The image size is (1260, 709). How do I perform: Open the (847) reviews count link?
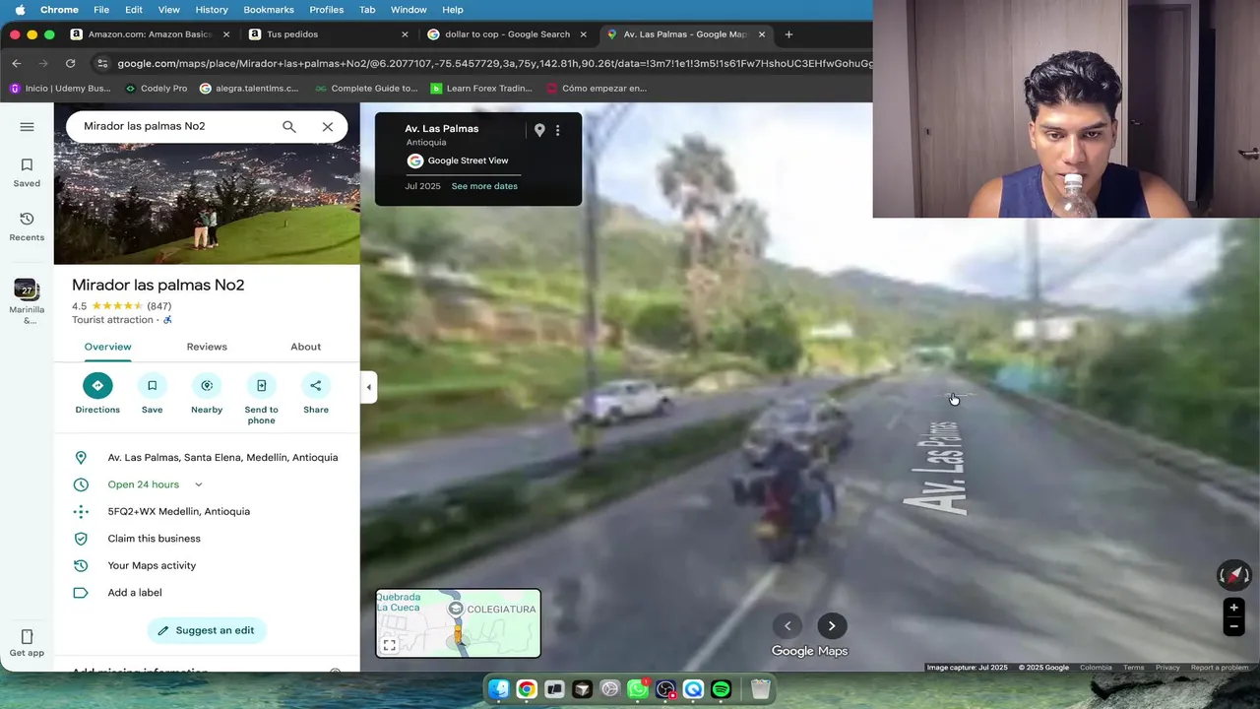(x=159, y=306)
